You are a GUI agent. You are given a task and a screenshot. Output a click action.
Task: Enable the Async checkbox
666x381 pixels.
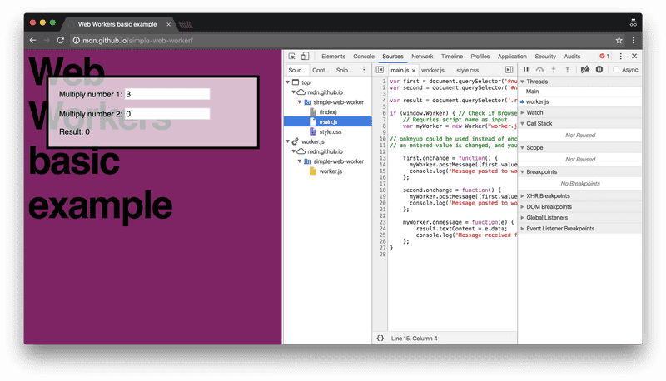point(616,70)
